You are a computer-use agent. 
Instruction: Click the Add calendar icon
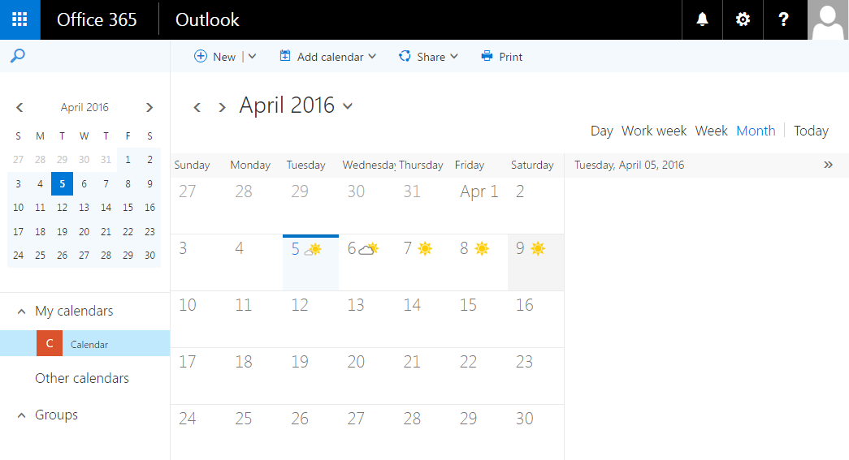[285, 56]
